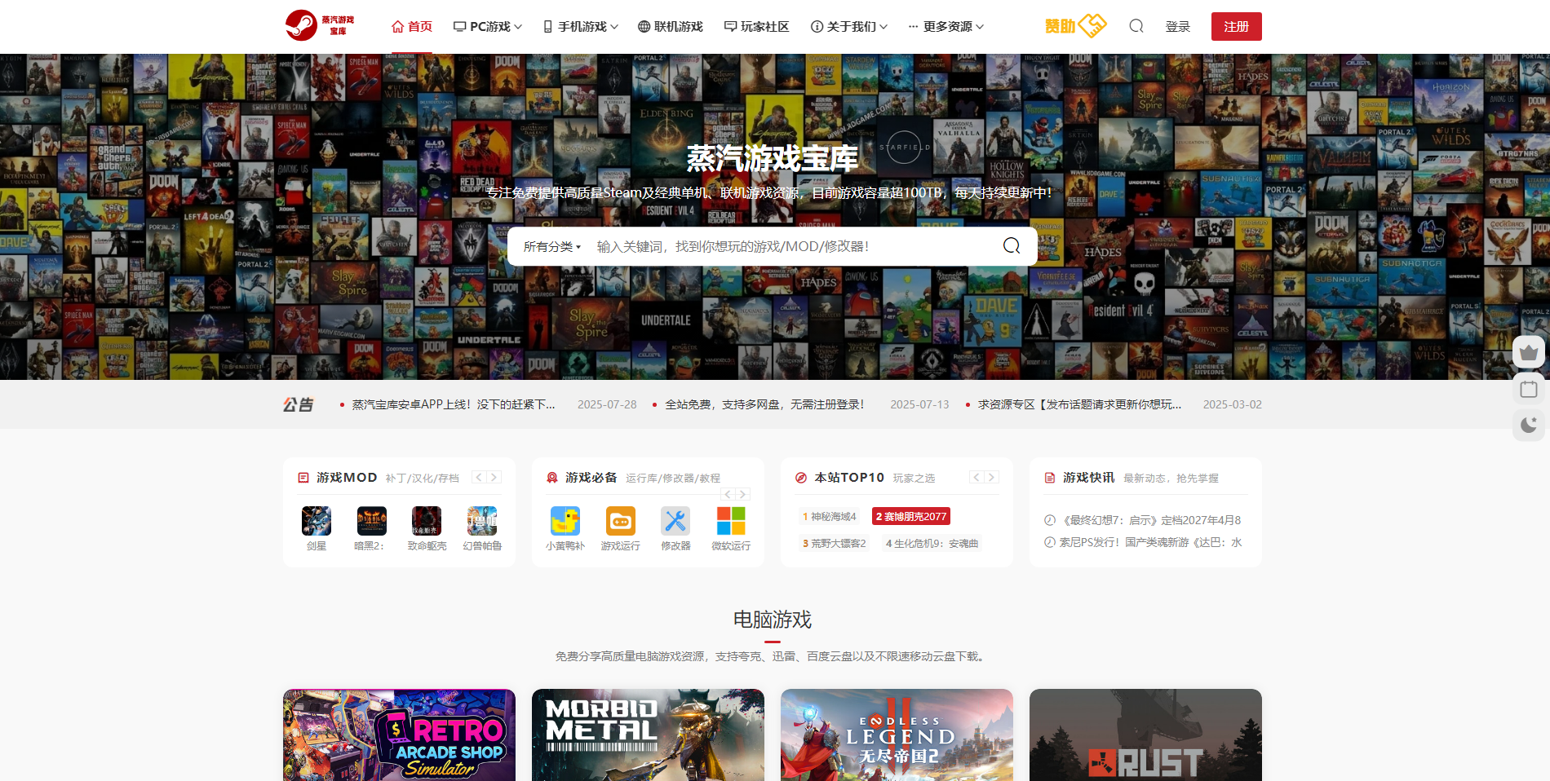Click previous arrow in 游戏MOD card
Image resolution: width=1550 pixels, height=781 pixels.
[479, 478]
